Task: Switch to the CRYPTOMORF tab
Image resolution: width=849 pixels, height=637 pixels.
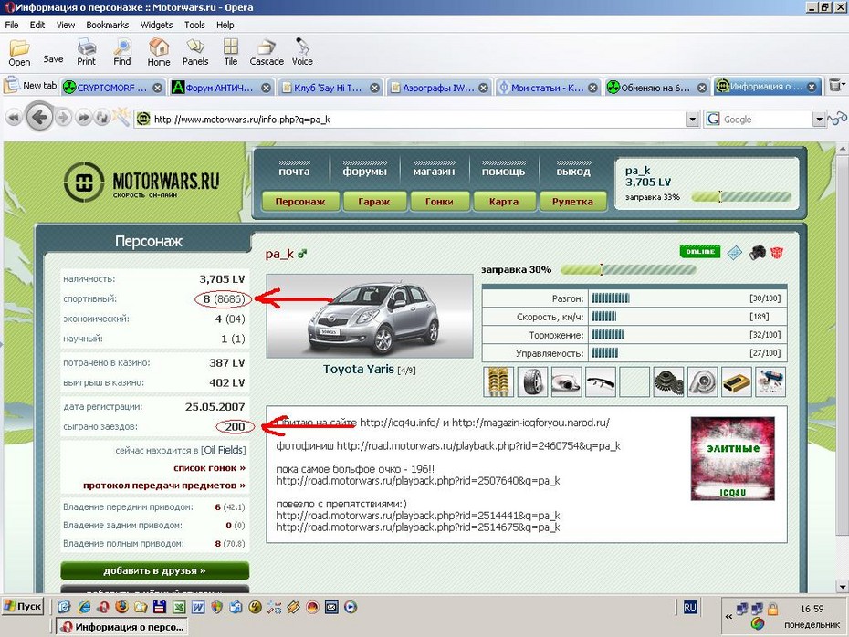Action: tap(112, 87)
